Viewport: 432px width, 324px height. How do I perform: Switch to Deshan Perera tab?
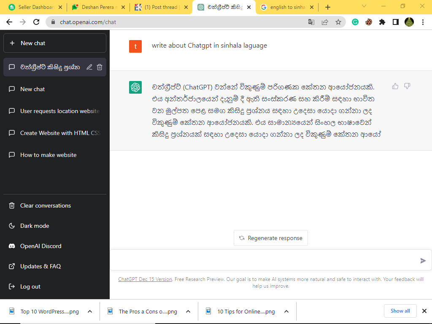pyautogui.click(x=97, y=7)
